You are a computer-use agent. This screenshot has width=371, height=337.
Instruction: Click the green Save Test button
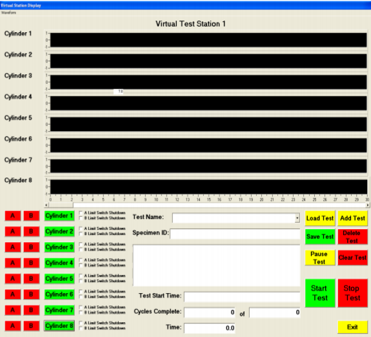pyautogui.click(x=320, y=236)
